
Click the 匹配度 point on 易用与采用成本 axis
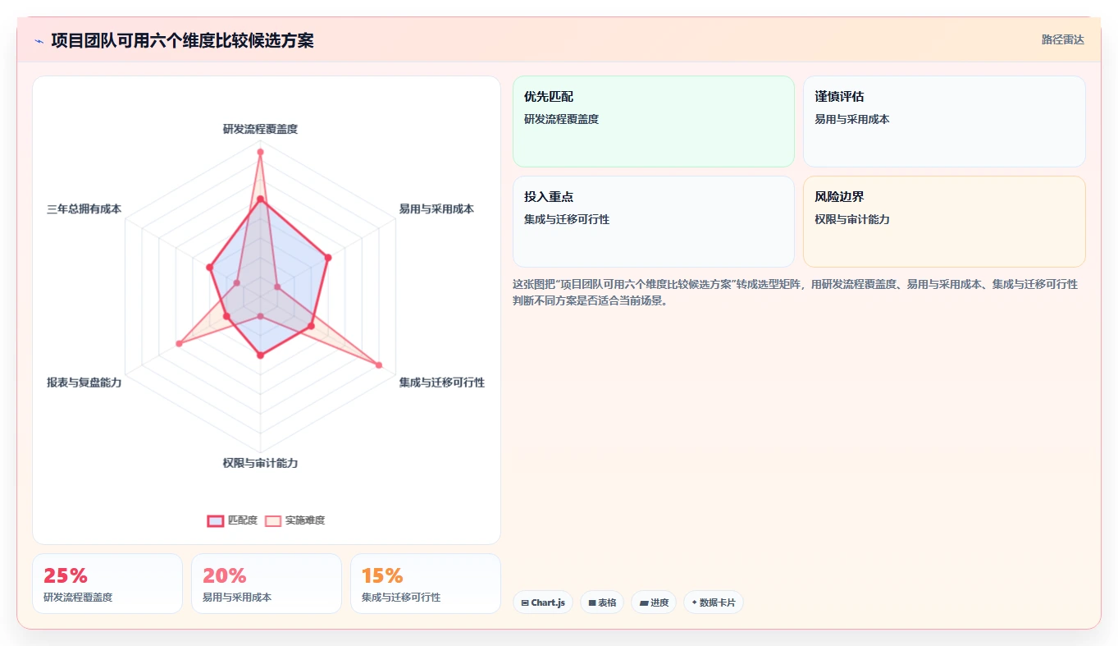click(328, 258)
